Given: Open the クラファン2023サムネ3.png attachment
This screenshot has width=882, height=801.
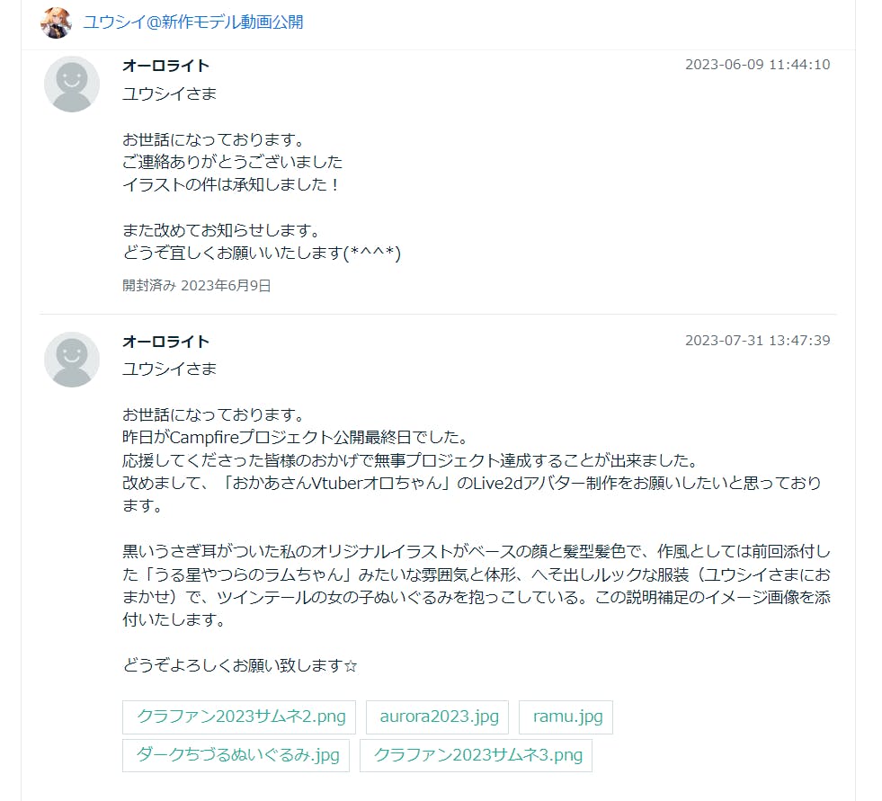Looking at the screenshot, I should coord(477,755).
